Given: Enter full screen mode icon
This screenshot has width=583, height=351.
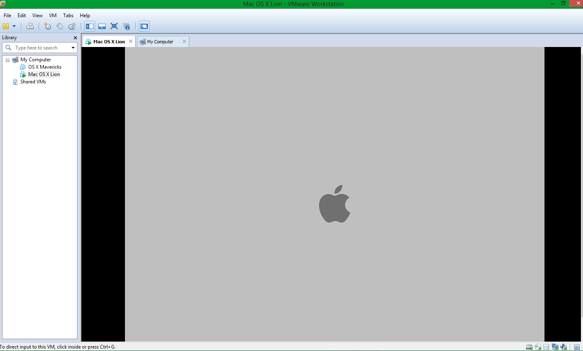Looking at the screenshot, I should click(114, 26).
